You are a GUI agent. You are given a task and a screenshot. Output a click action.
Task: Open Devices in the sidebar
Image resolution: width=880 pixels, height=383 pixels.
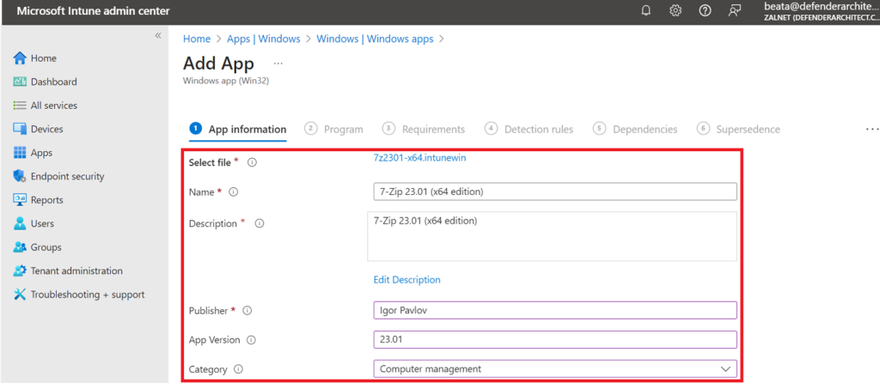click(47, 129)
